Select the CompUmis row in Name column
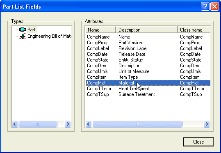The height and width of the screenshot is (153, 221). [x=97, y=71]
